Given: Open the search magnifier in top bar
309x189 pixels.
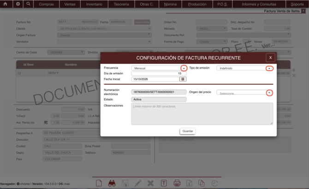Looking at the screenshot, I should point(28,4).
